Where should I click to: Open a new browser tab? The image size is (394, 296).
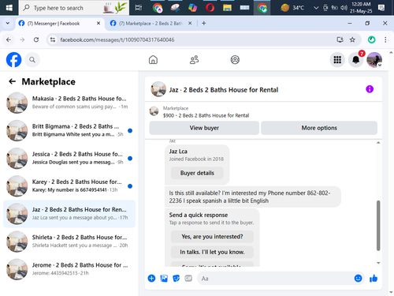click(x=203, y=24)
